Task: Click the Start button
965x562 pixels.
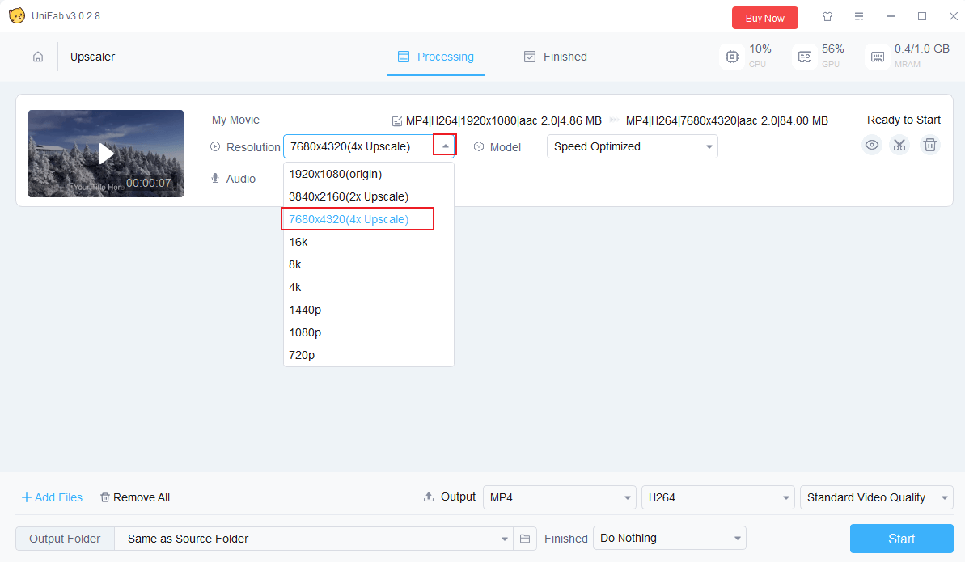Action: coord(902,539)
